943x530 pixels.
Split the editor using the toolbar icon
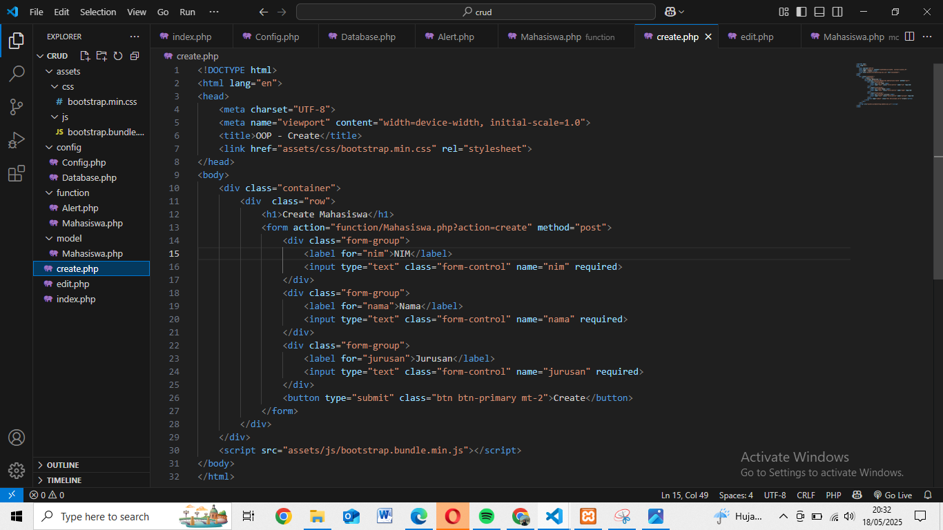point(908,37)
